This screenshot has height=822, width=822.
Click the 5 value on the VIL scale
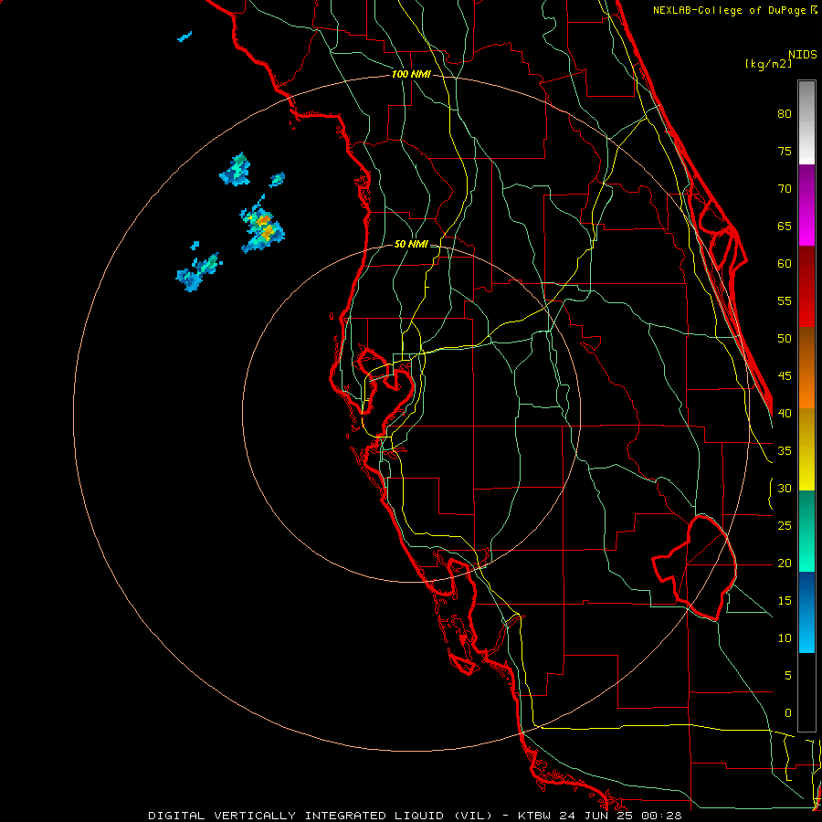[788, 676]
